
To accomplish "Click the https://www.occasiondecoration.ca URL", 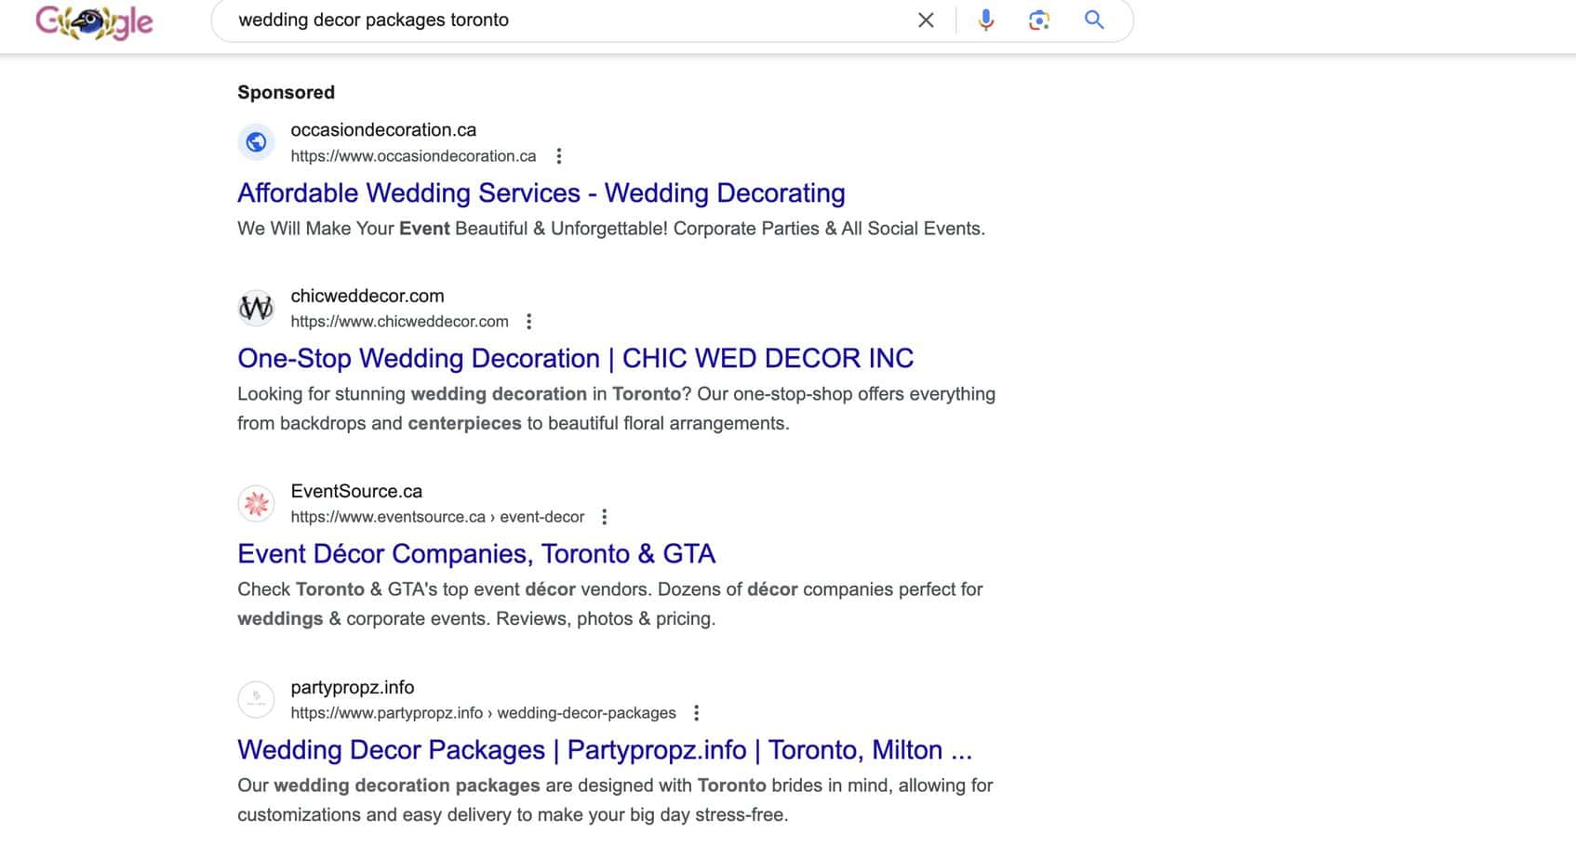I will click(413, 156).
